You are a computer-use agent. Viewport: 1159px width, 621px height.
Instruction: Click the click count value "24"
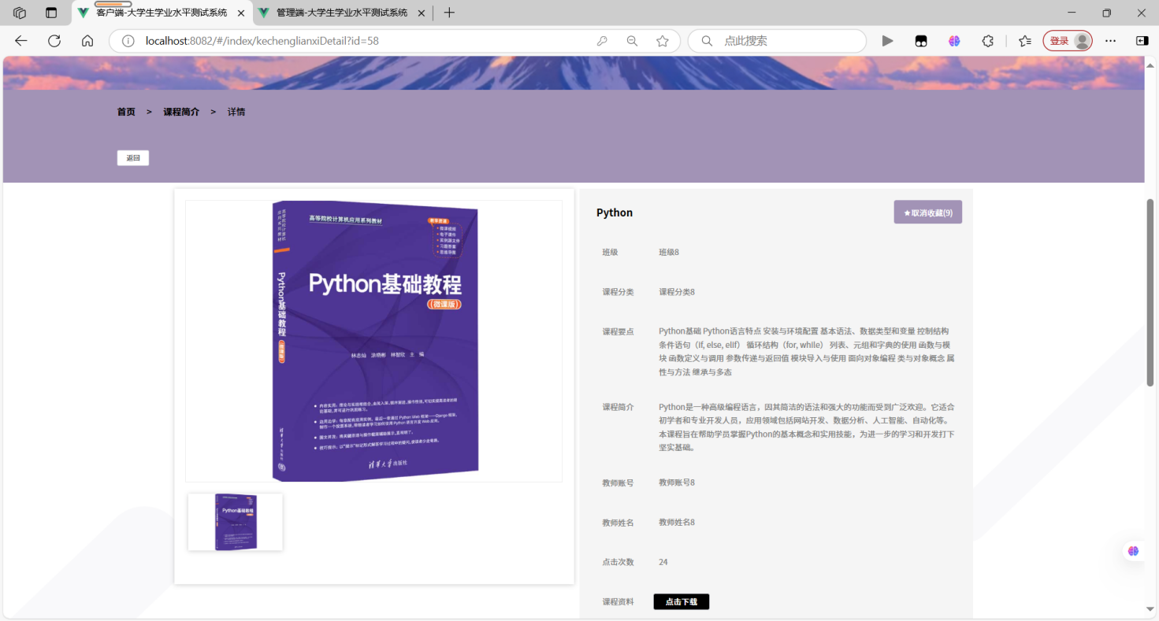point(663,562)
